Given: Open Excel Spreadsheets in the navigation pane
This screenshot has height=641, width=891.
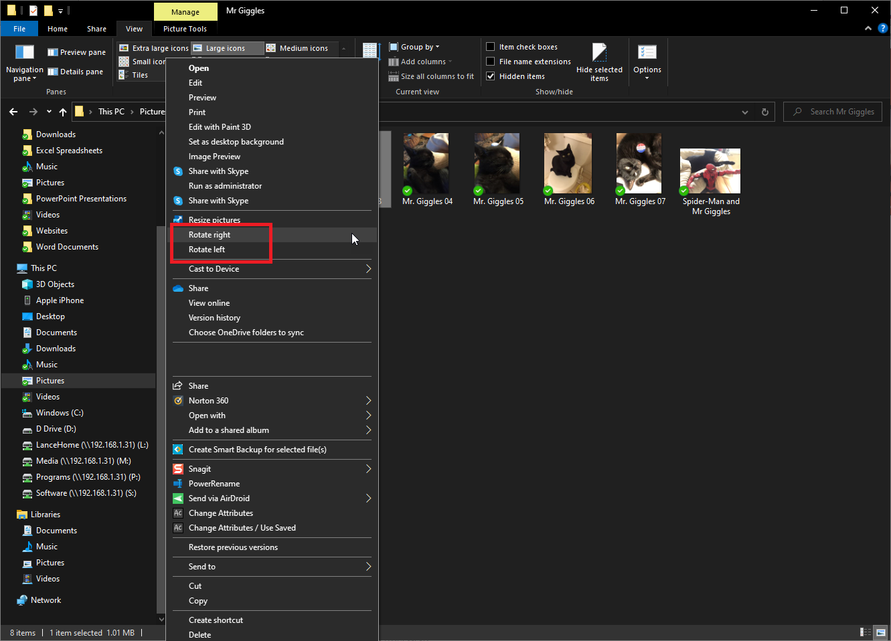Looking at the screenshot, I should coord(69,151).
